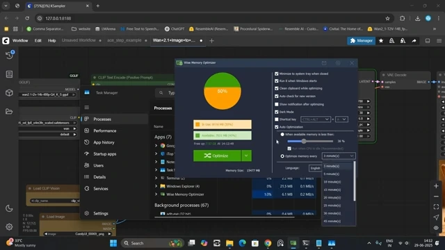Choose 5 minute(s) from the dropdown list

click(332, 174)
